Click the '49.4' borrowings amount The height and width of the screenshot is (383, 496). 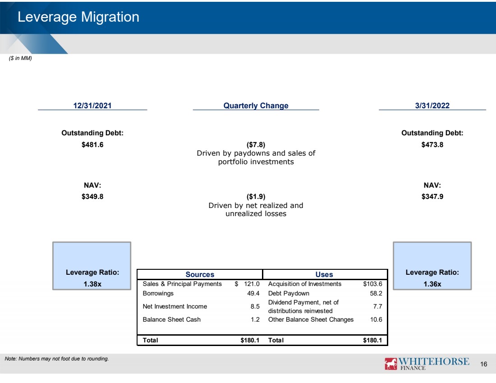(x=253, y=293)
